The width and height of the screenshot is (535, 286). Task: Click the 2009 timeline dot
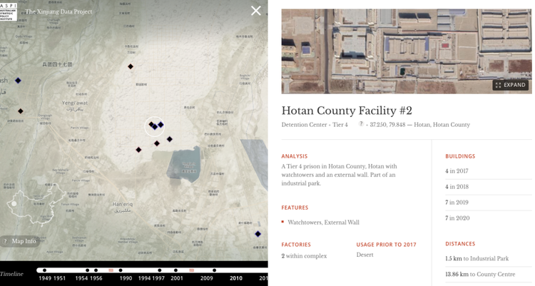click(214, 270)
